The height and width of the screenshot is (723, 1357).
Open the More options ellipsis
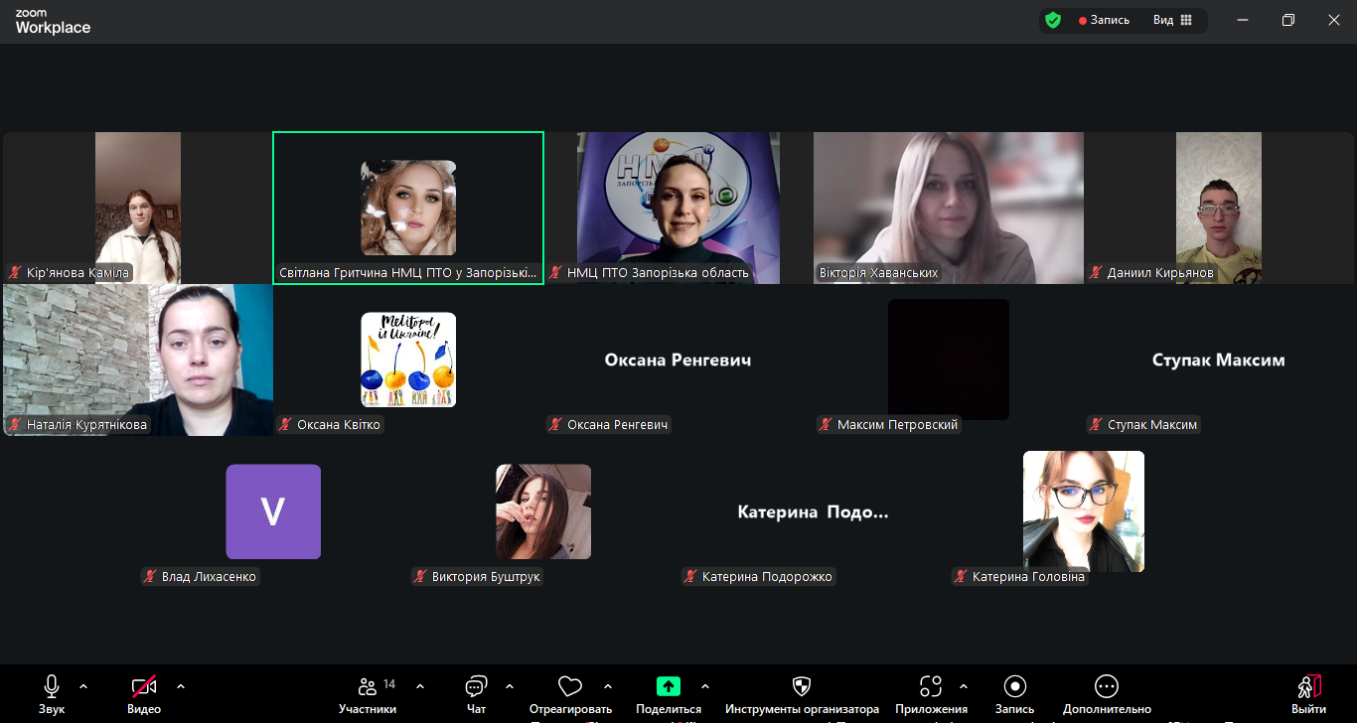(1107, 686)
